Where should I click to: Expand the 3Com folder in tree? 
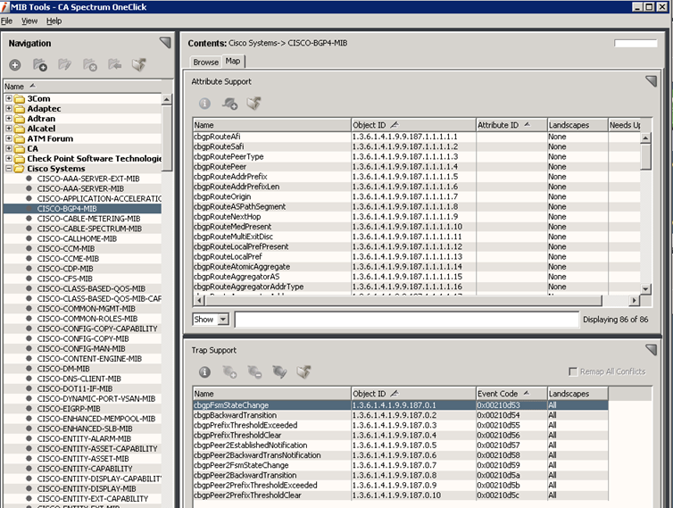coord(9,99)
